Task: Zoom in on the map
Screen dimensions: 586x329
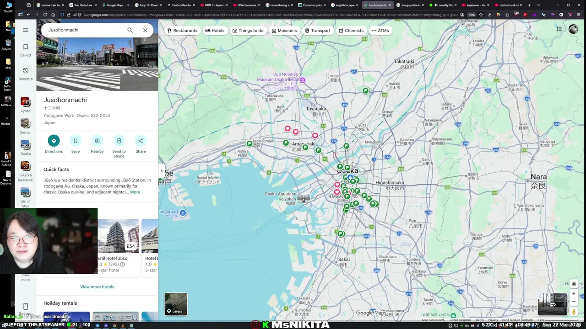Action: (574, 294)
